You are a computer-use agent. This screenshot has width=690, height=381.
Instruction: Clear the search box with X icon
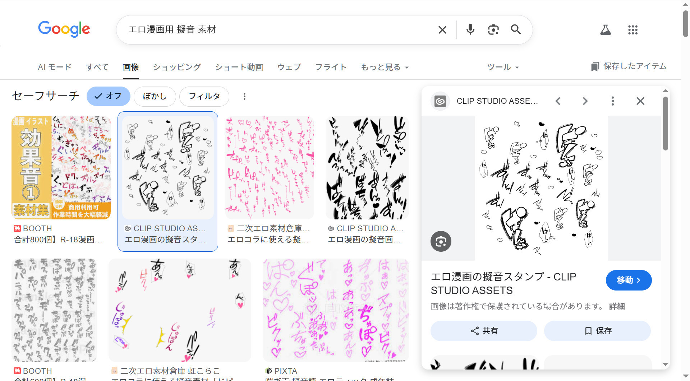[x=442, y=30]
